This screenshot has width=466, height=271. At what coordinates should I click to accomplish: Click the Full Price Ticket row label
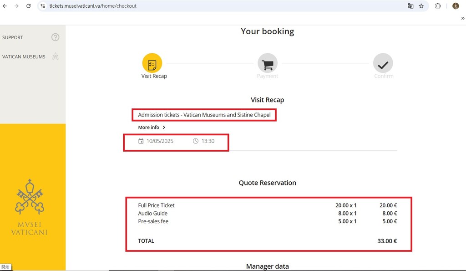[x=156, y=205]
